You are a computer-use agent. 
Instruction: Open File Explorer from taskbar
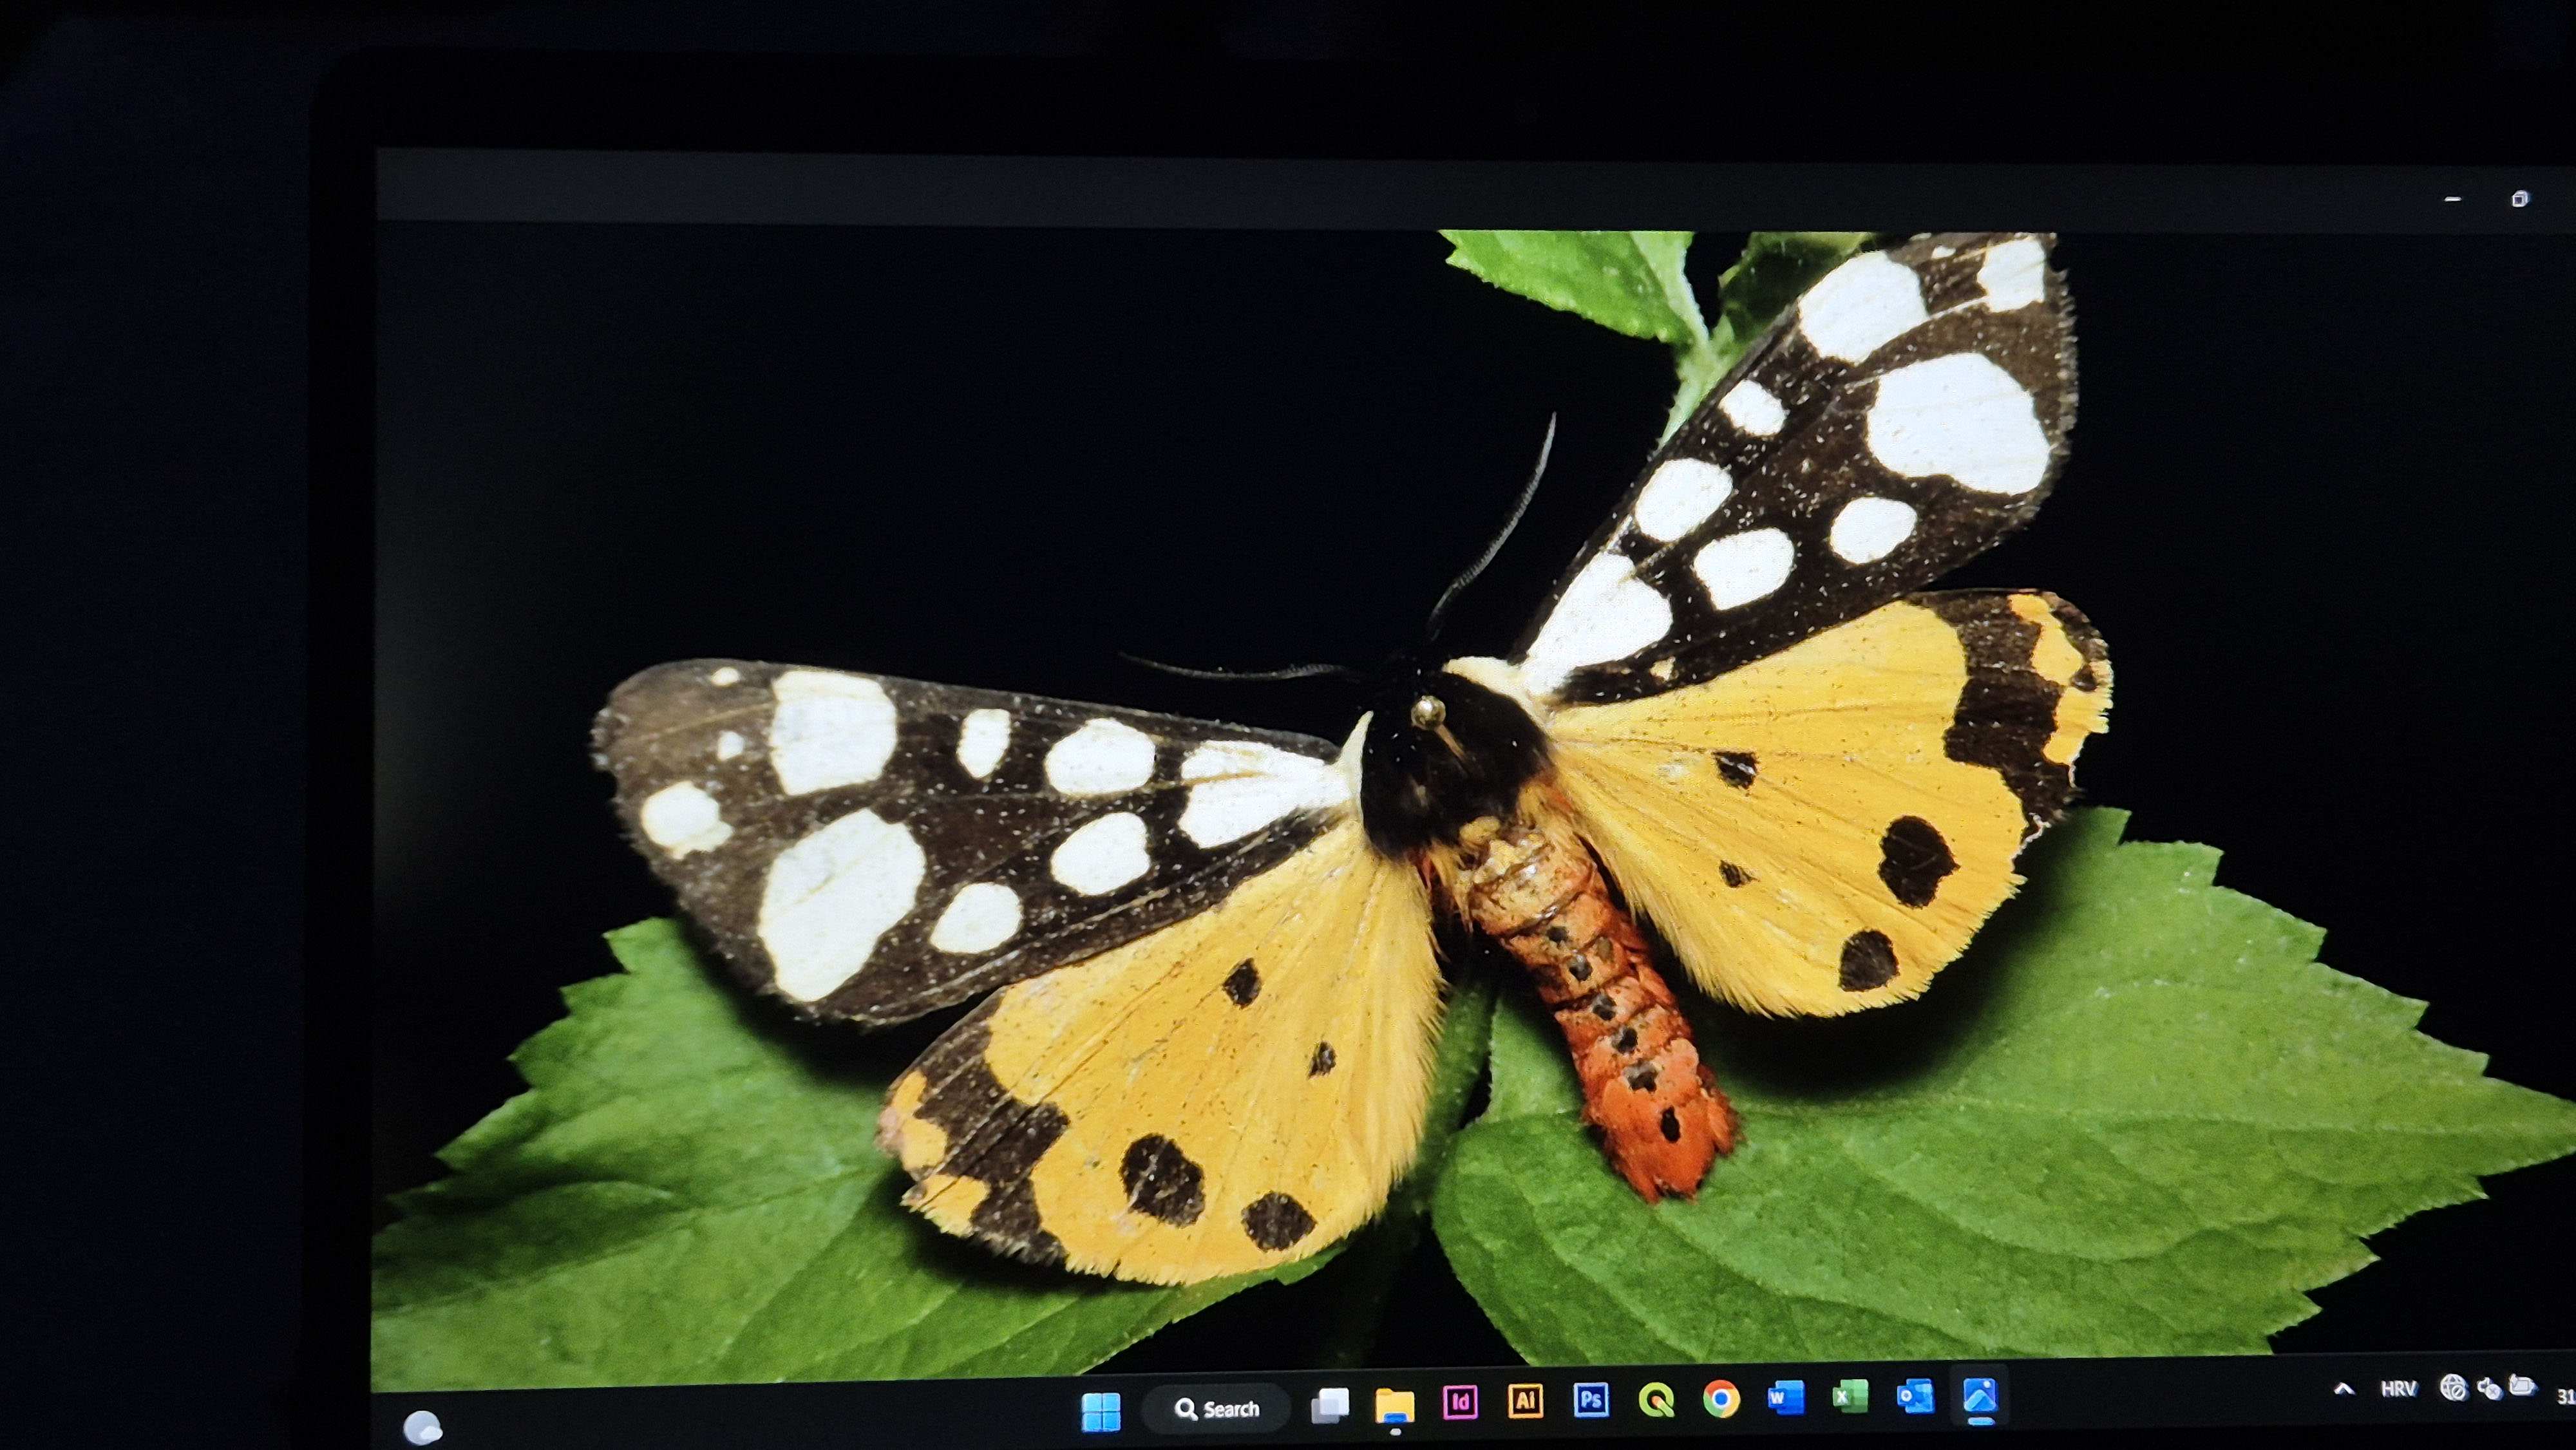(x=1394, y=1405)
